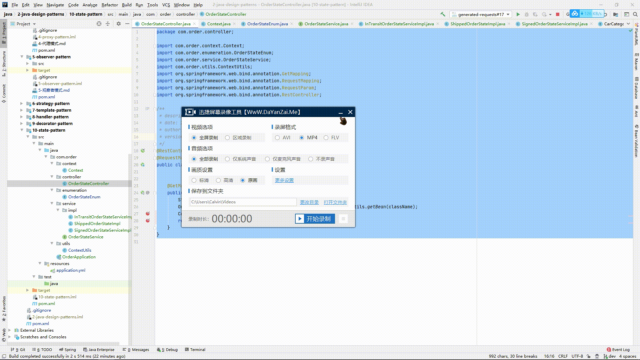Image resolution: width=640 pixels, height=360 pixels.
Task: Open Event Log from status bar
Action: (618, 350)
